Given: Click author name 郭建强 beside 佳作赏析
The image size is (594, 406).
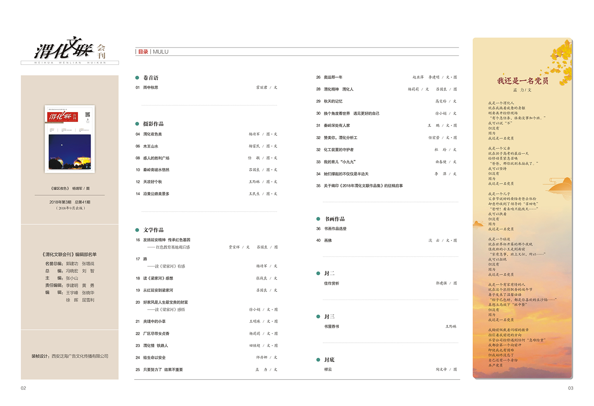Looking at the screenshot, I should [441, 283].
